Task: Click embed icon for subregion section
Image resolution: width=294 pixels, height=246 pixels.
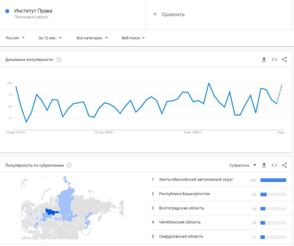Action: click(274, 165)
